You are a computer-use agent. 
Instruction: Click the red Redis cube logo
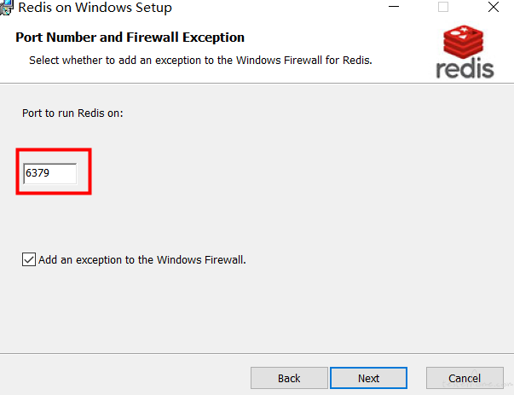point(463,42)
